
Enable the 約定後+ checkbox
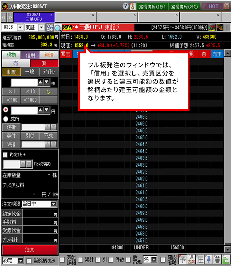(x=5, y=155)
